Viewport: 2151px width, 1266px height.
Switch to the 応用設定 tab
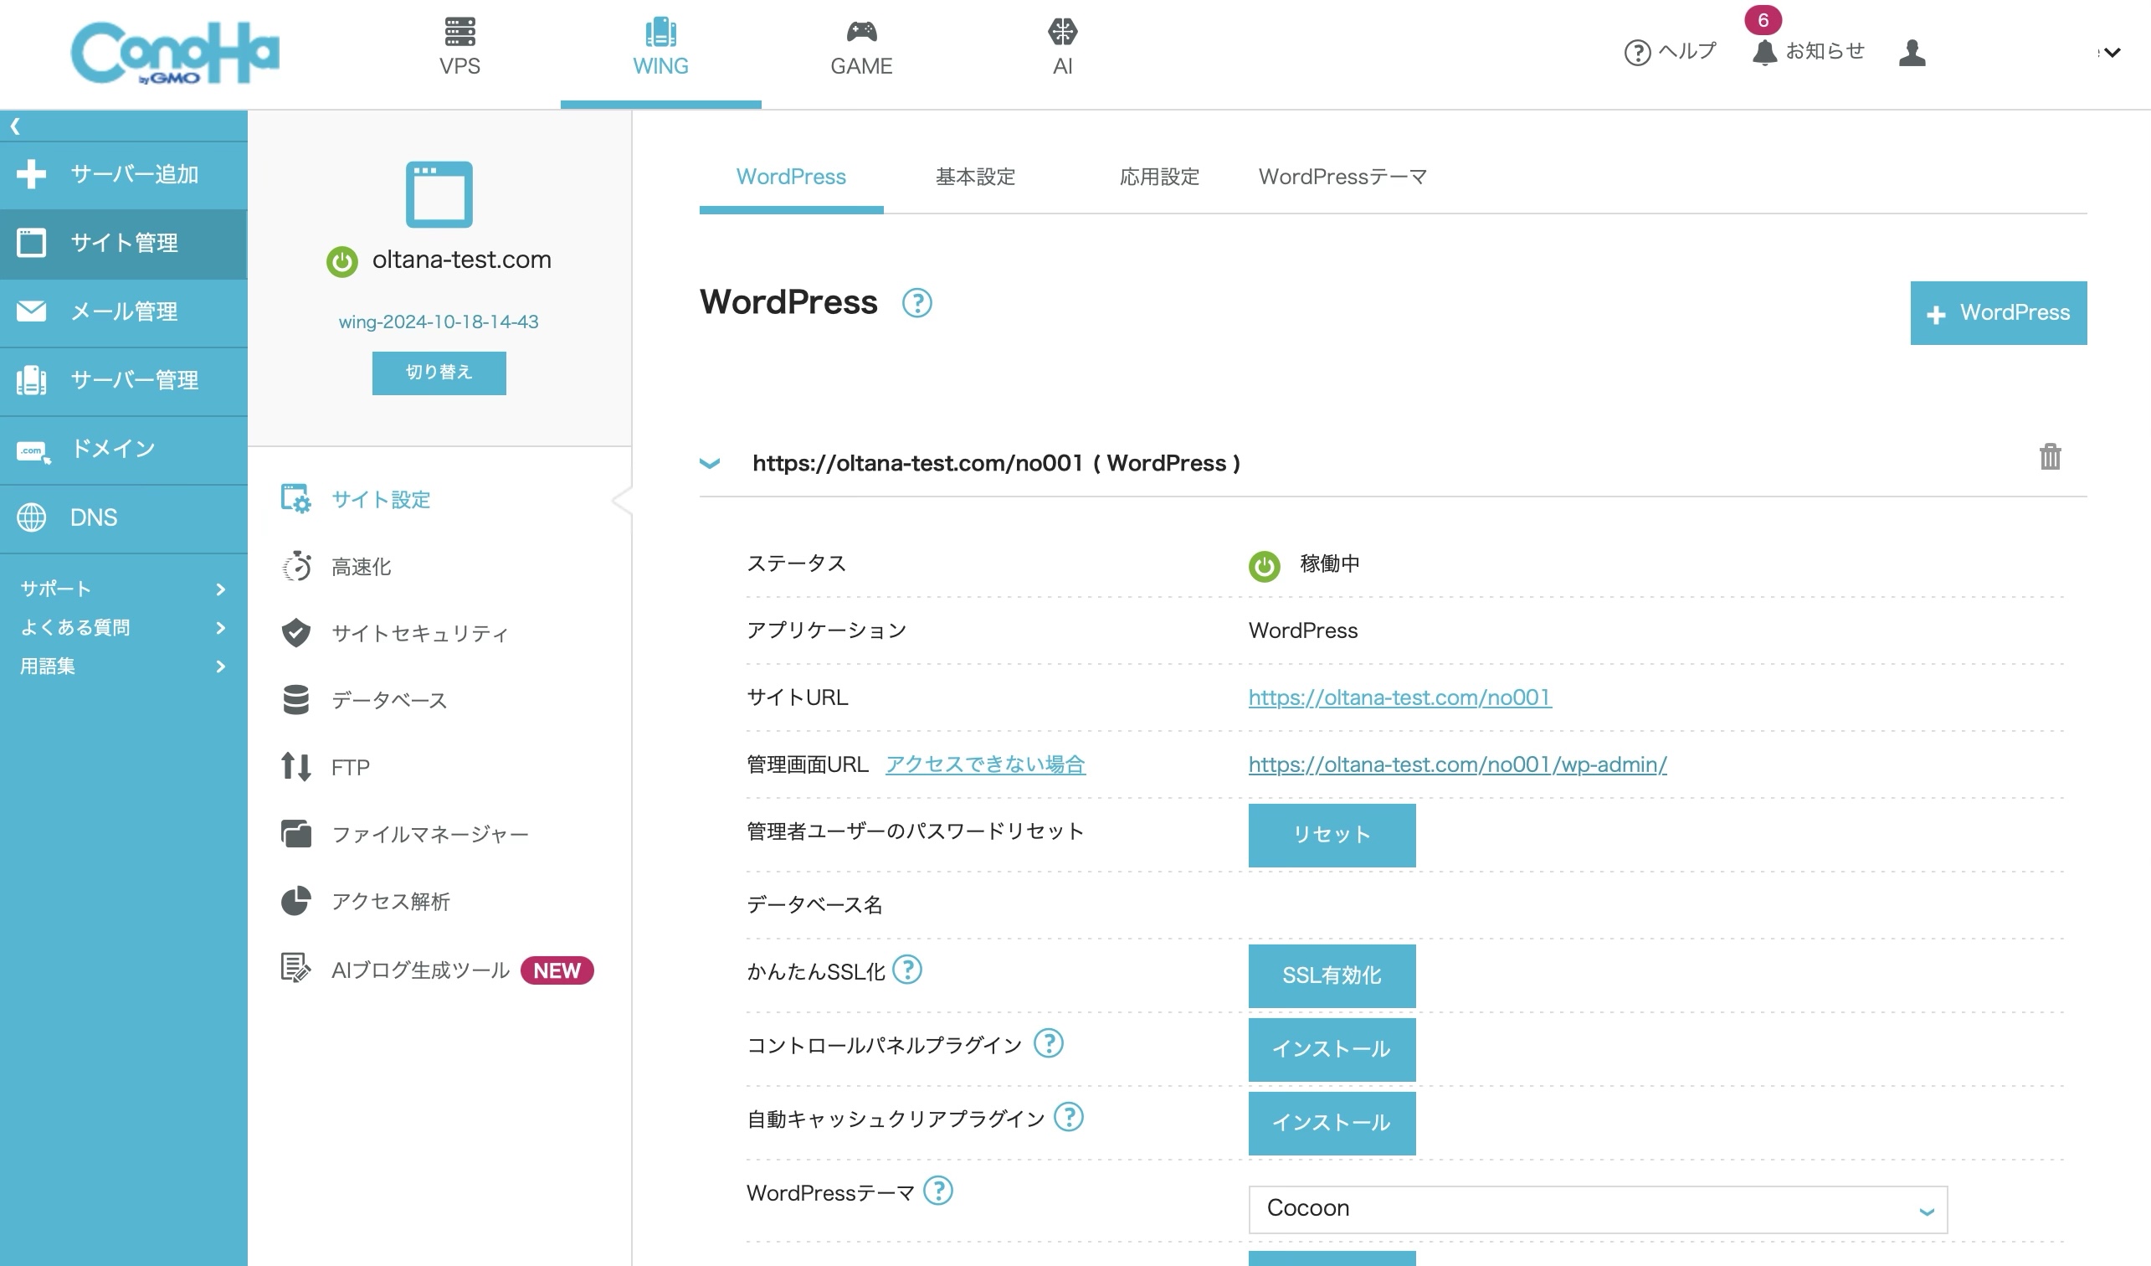(x=1159, y=177)
